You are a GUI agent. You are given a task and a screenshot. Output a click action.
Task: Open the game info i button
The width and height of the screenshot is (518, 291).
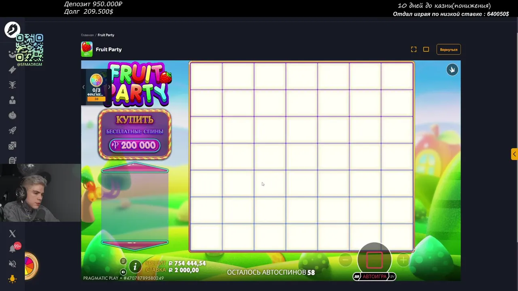(135, 266)
